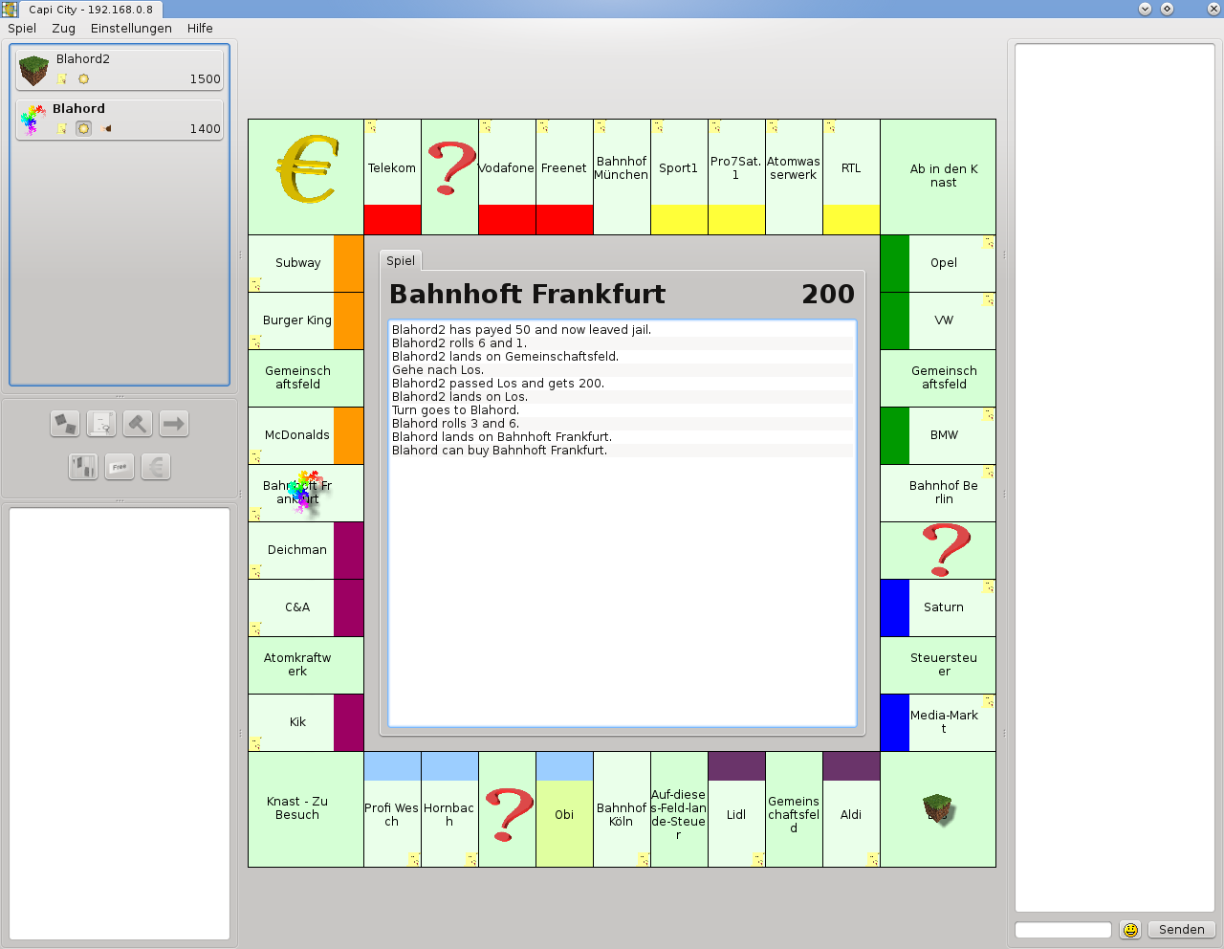Screen dimensions: 1224x949
Task: Click the Deichman property field
Action: coord(306,550)
